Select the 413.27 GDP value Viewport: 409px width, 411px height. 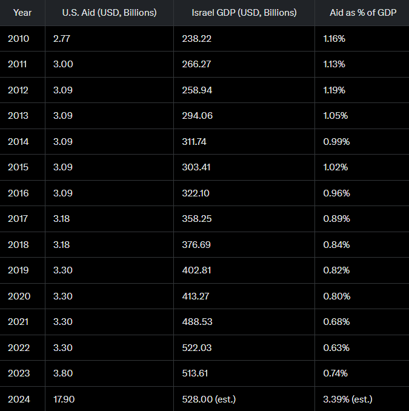(196, 296)
